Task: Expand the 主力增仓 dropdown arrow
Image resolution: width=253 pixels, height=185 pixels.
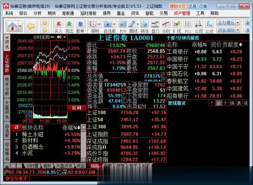Action: coord(238,23)
